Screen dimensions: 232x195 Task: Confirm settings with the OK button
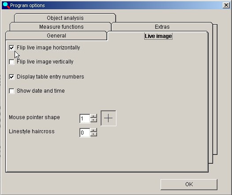tap(189, 184)
